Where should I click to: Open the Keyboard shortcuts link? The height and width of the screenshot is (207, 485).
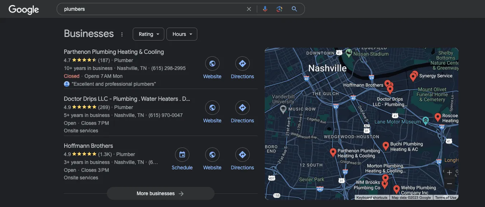tap(371, 197)
